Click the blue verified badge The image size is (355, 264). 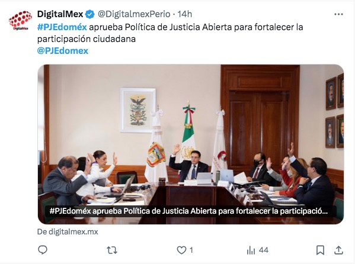(x=90, y=14)
